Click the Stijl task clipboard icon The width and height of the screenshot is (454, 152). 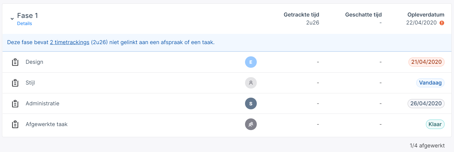(15, 83)
